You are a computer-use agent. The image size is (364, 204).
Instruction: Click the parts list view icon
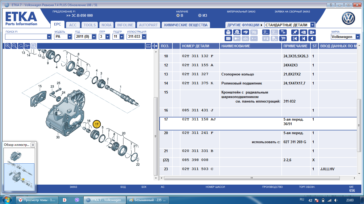228,39
